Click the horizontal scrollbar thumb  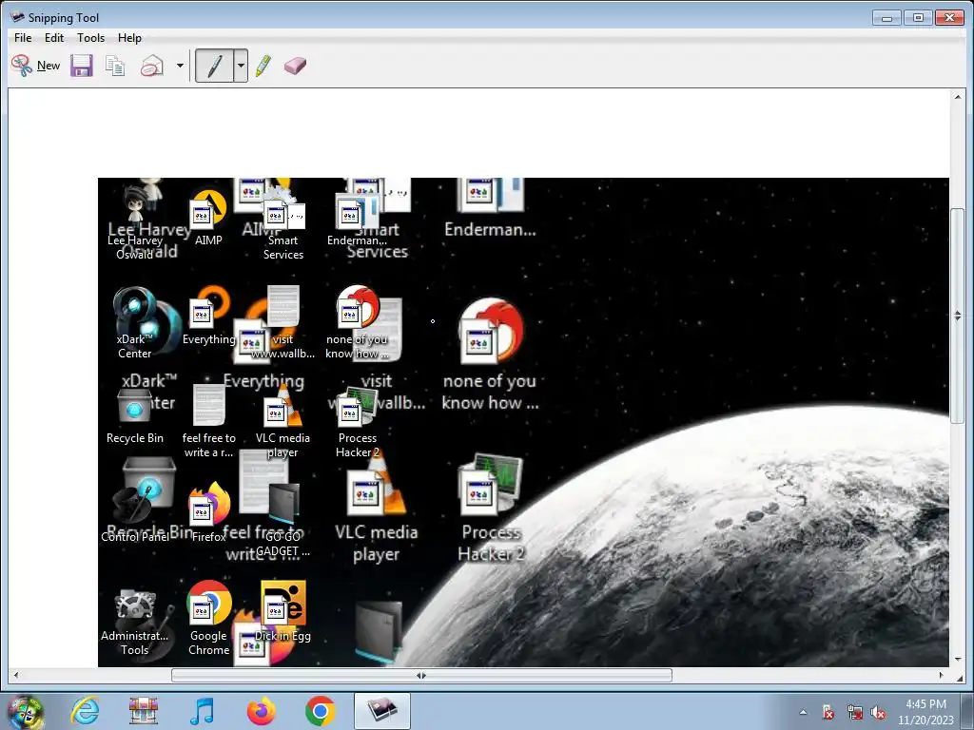421,675
